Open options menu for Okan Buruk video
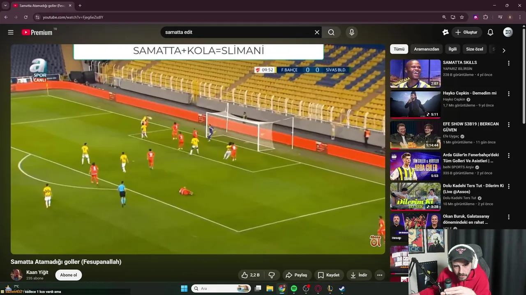The image size is (526, 295). 509,217
